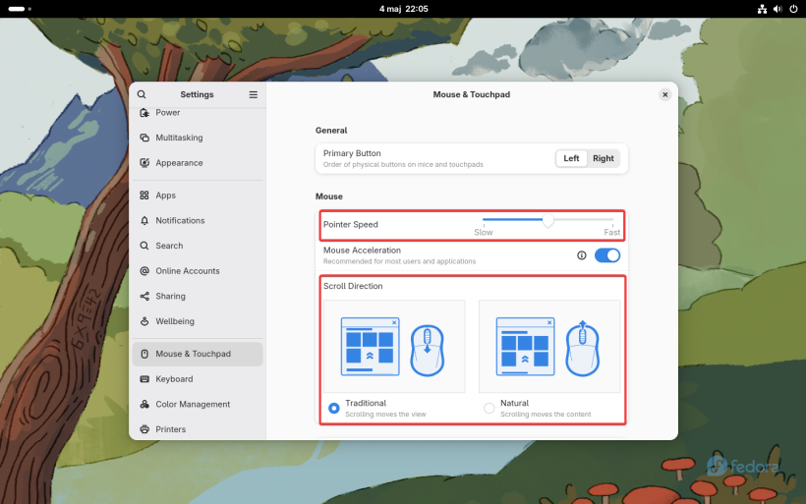806x504 pixels.
Task: Click the Mouse Acceleration label text
Action: point(362,251)
